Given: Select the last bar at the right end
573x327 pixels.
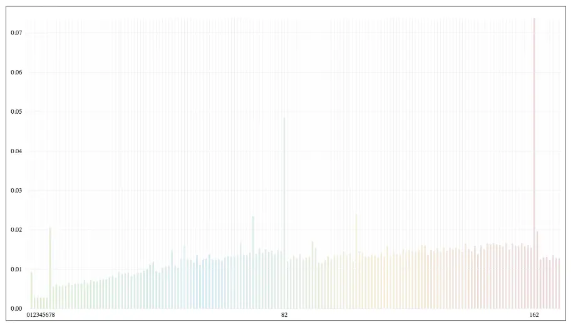Looking at the screenshot, I should point(559,283).
